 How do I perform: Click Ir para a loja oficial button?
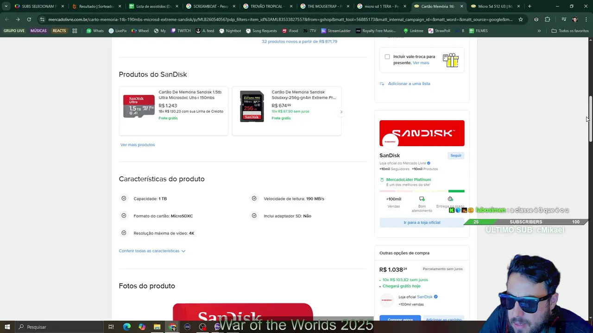(422, 222)
